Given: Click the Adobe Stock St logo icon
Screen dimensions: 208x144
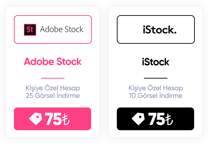Looking at the screenshot, I should [x=29, y=30].
